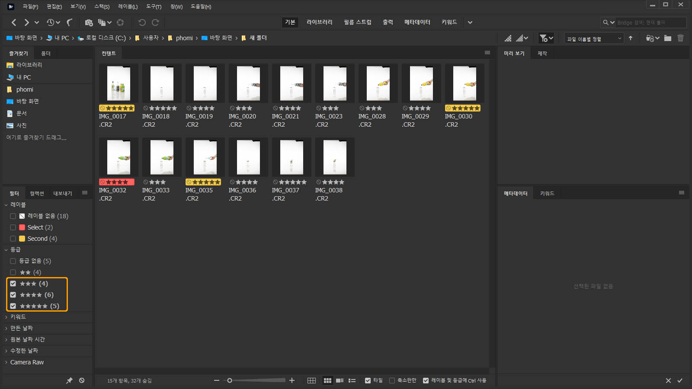
Task: Check the Second (4) label filter
Action: pos(13,239)
